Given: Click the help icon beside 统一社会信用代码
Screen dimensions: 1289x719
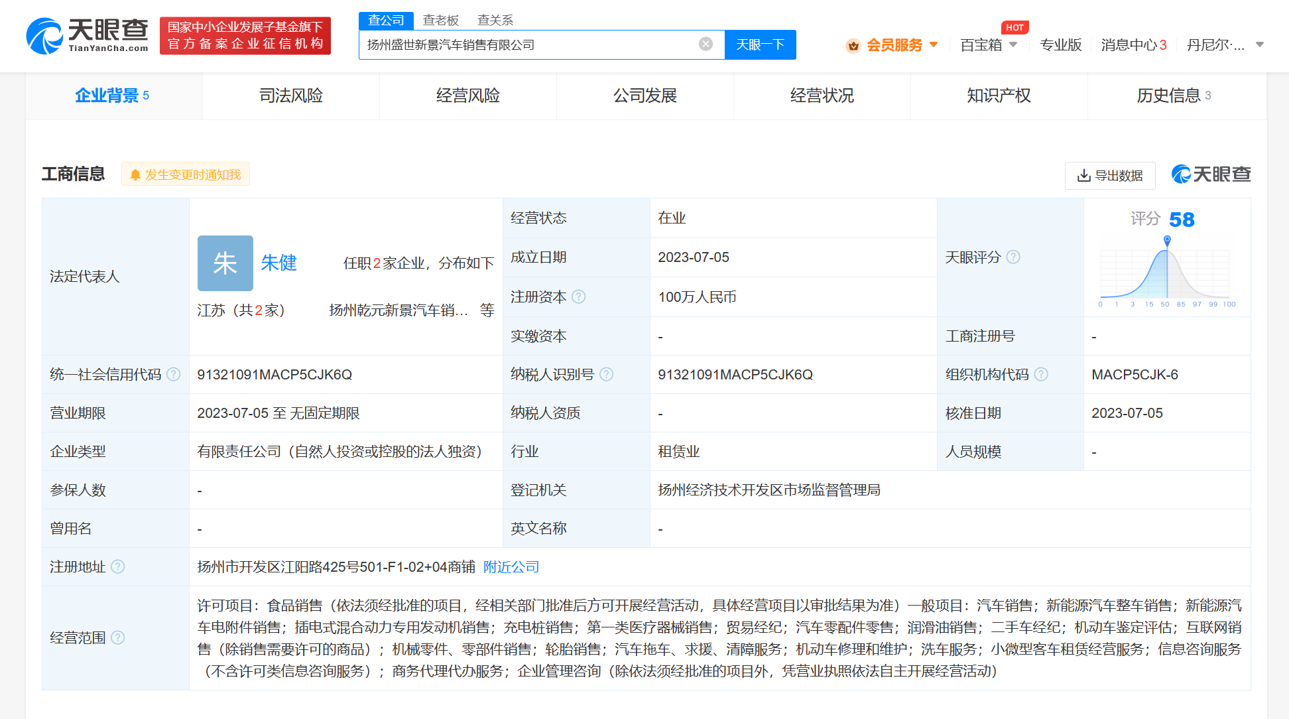Looking at the screenshot, I should pyautogui.click(x=174, y=375).
